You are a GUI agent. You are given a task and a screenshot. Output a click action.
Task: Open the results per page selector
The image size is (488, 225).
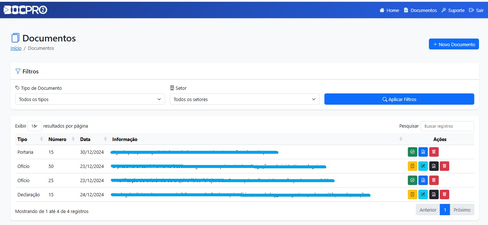[34, 126]
